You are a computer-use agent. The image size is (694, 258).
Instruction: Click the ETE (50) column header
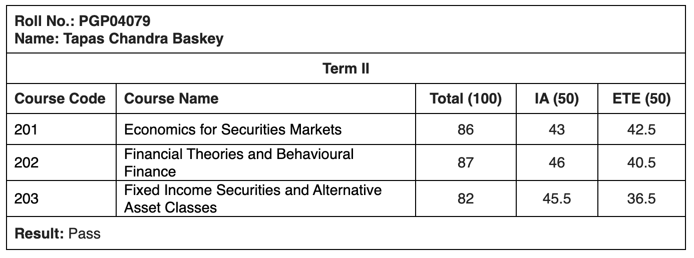(641, 98)
